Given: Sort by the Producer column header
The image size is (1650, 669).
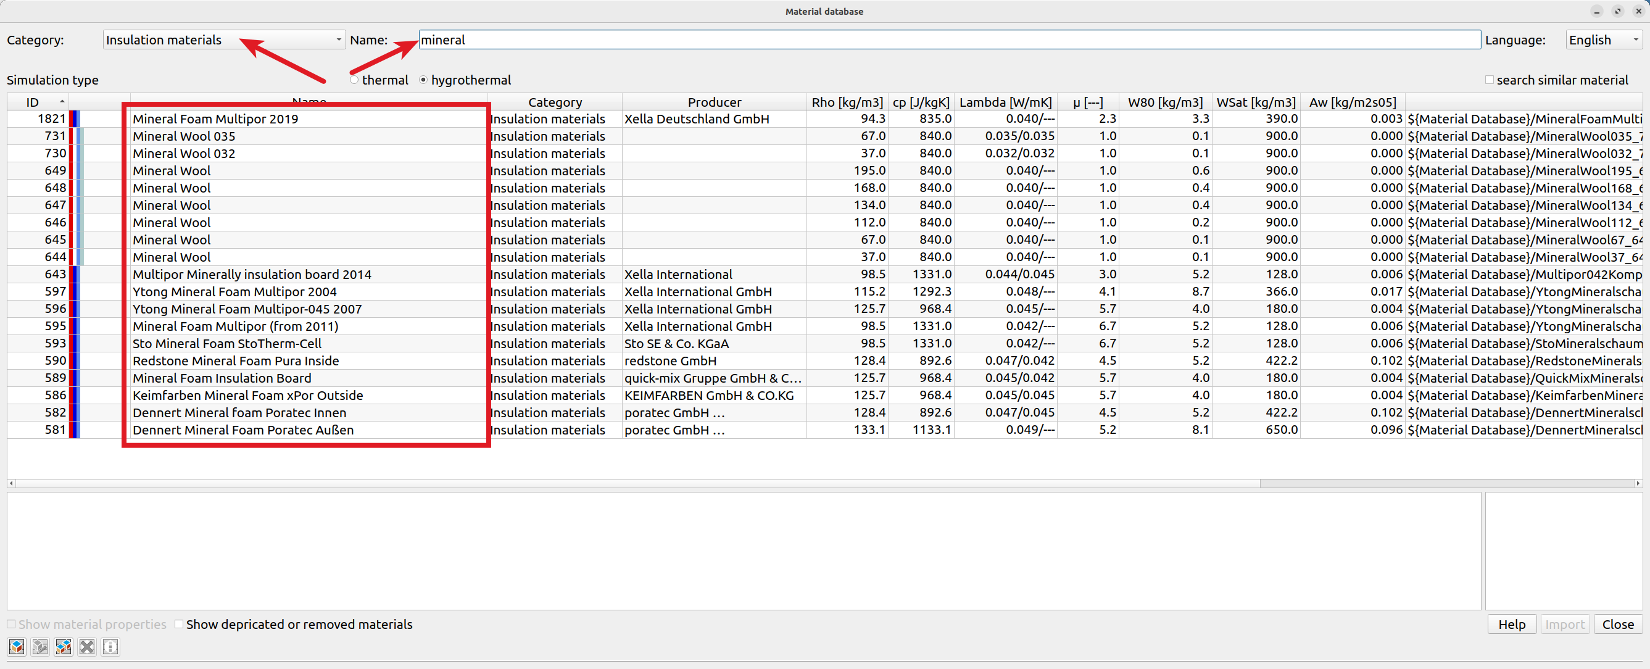Looking at the screenshot, I should (x=714, y=102).
